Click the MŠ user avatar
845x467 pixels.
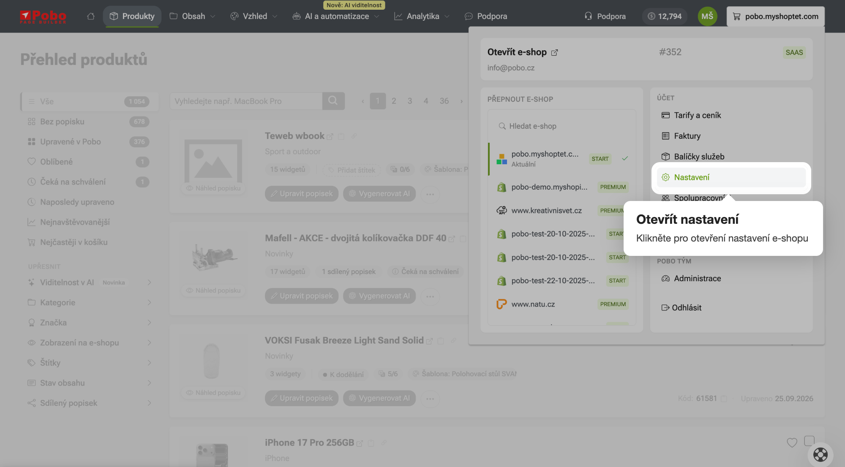707,16
